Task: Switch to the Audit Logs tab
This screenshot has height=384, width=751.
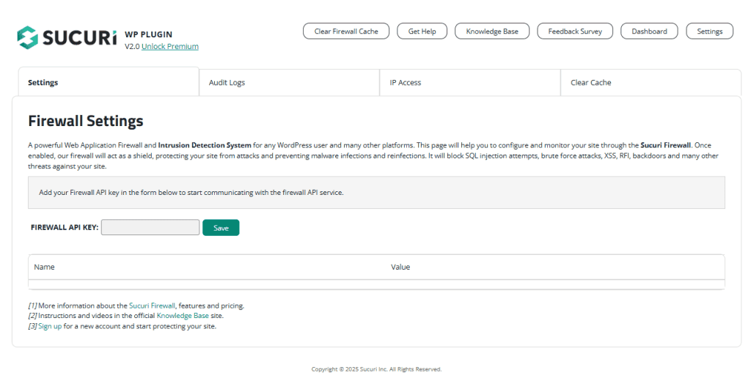Action: click(289, 82)
